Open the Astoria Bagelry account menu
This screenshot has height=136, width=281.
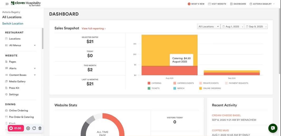[x=262, y=4]
